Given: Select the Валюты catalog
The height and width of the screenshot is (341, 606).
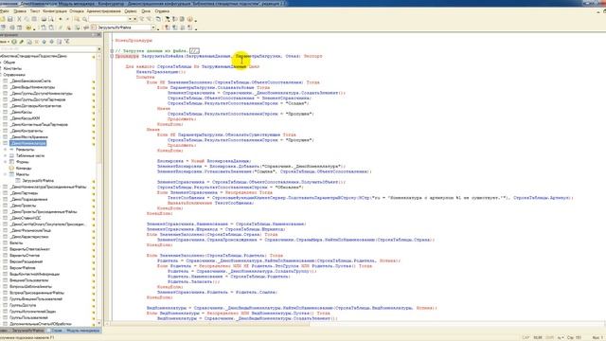Looking at the screenshot, I should pyautogui.click(x=16, y=243).
